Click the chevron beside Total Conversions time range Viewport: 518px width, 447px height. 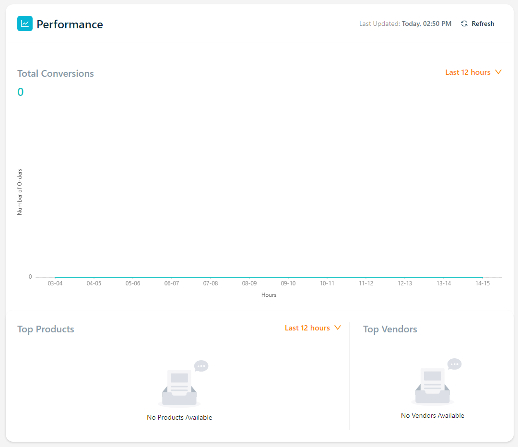[x=498, y=72]
